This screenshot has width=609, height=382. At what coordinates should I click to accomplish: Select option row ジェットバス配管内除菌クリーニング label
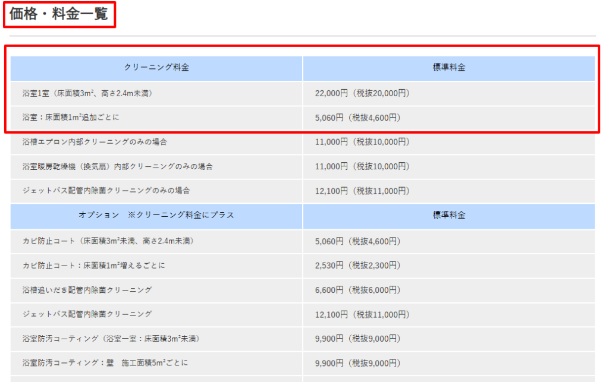[x=87, y=314]
